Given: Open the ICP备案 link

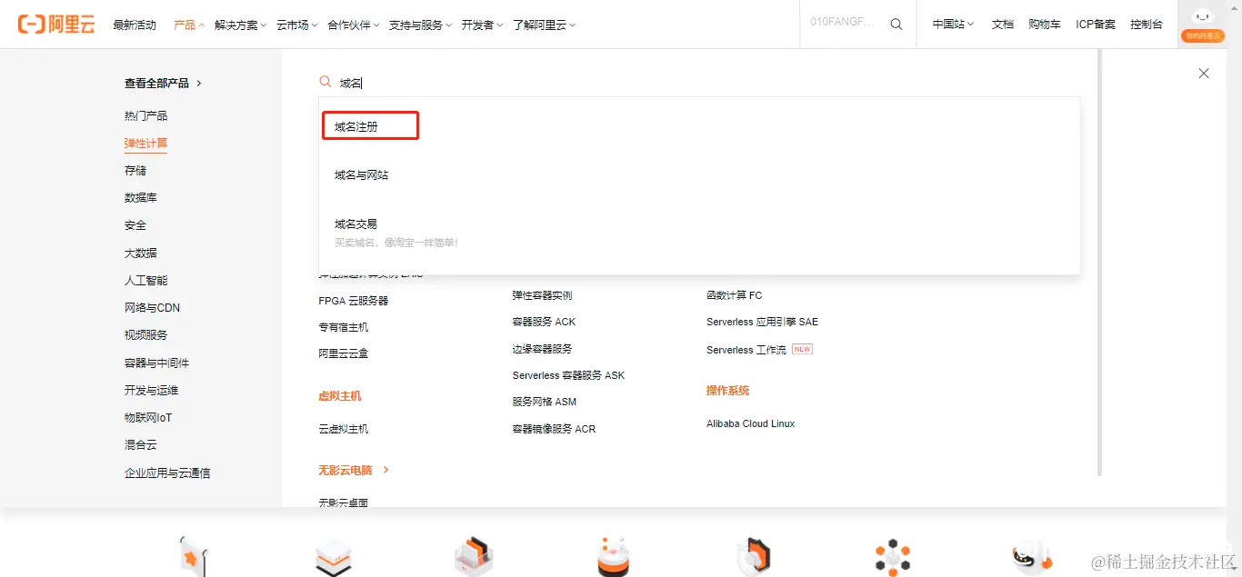Looking at the screenshot, I should [1096, 25].
